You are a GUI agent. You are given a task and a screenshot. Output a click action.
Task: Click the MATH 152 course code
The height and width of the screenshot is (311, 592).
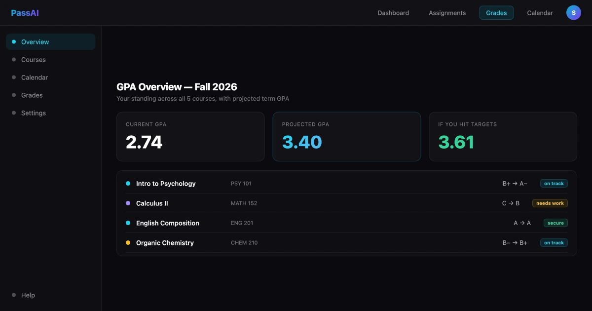pos(244,203)
